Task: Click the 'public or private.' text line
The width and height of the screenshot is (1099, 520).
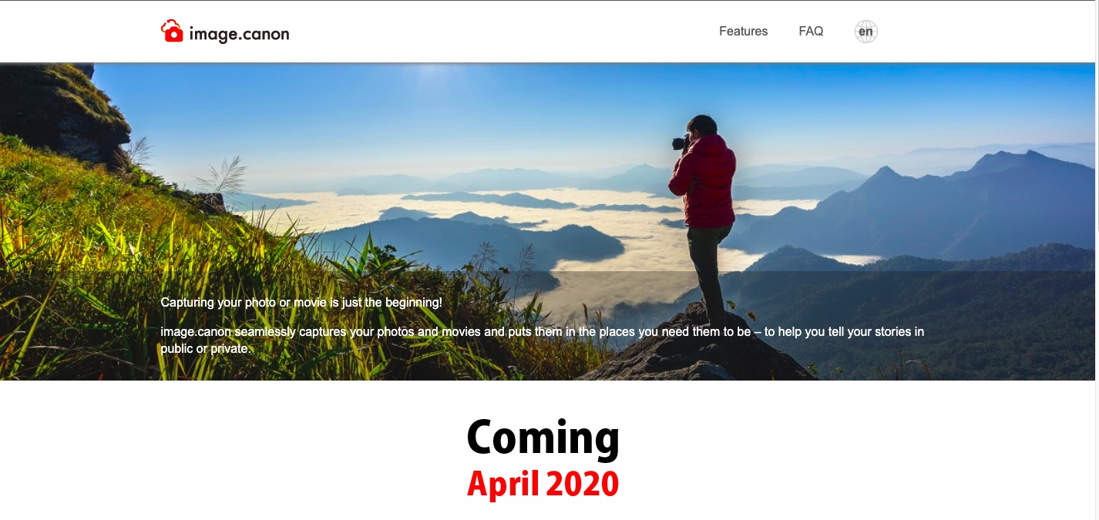Action: coord(206,348)
